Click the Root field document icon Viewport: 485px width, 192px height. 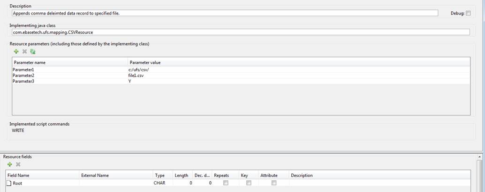point(9,183)
